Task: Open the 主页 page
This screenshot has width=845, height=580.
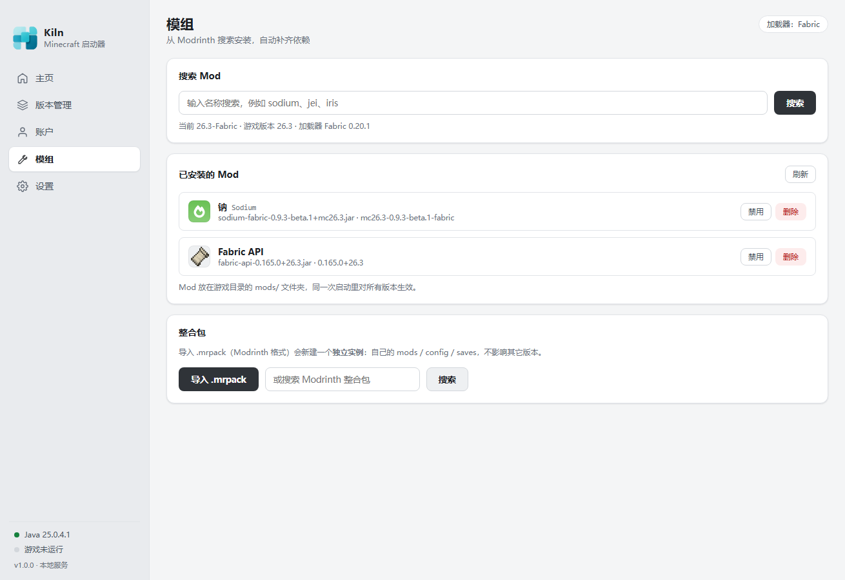Action: pyautogui.click(x=74, y=79)
